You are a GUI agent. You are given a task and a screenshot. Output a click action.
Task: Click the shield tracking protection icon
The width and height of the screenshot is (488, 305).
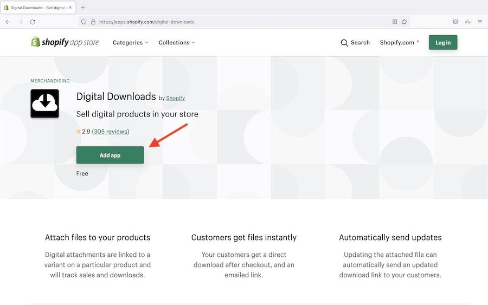84,22
